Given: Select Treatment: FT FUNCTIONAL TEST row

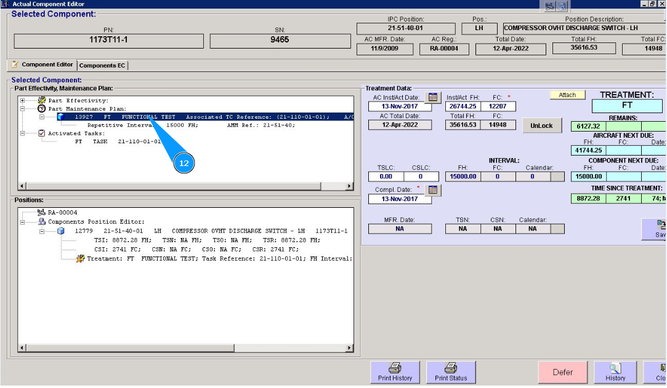Looking at the screenshot, I should click(219, 258).
